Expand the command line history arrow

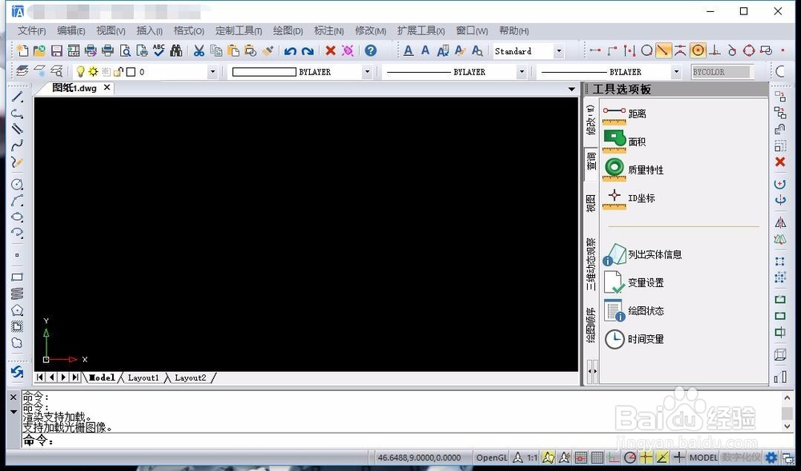[x=14, y=412]
